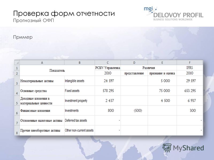Click the 'Показатель' merged header cell
Screen dimensions: 214x160
57,70
